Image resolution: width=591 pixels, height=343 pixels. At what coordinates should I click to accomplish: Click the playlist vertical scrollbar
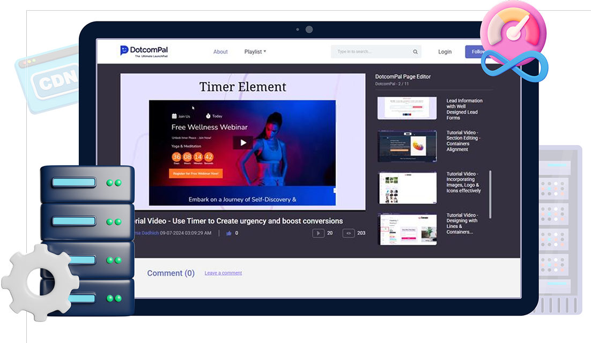click(x=490, y=194)
